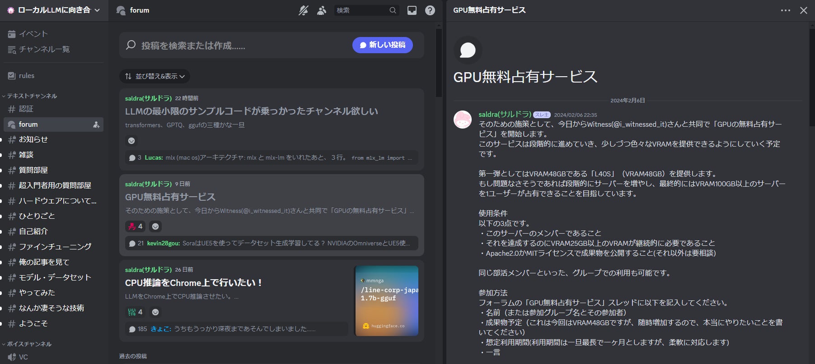Click the speech bubble icon above thread title
The width and height of the screenshot is (815, 364).
point(468,50)
